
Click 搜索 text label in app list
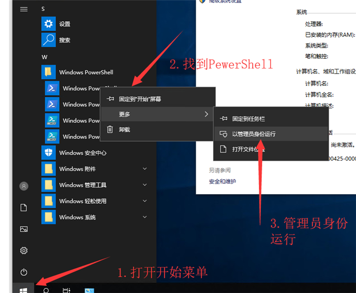click(65, 40)
